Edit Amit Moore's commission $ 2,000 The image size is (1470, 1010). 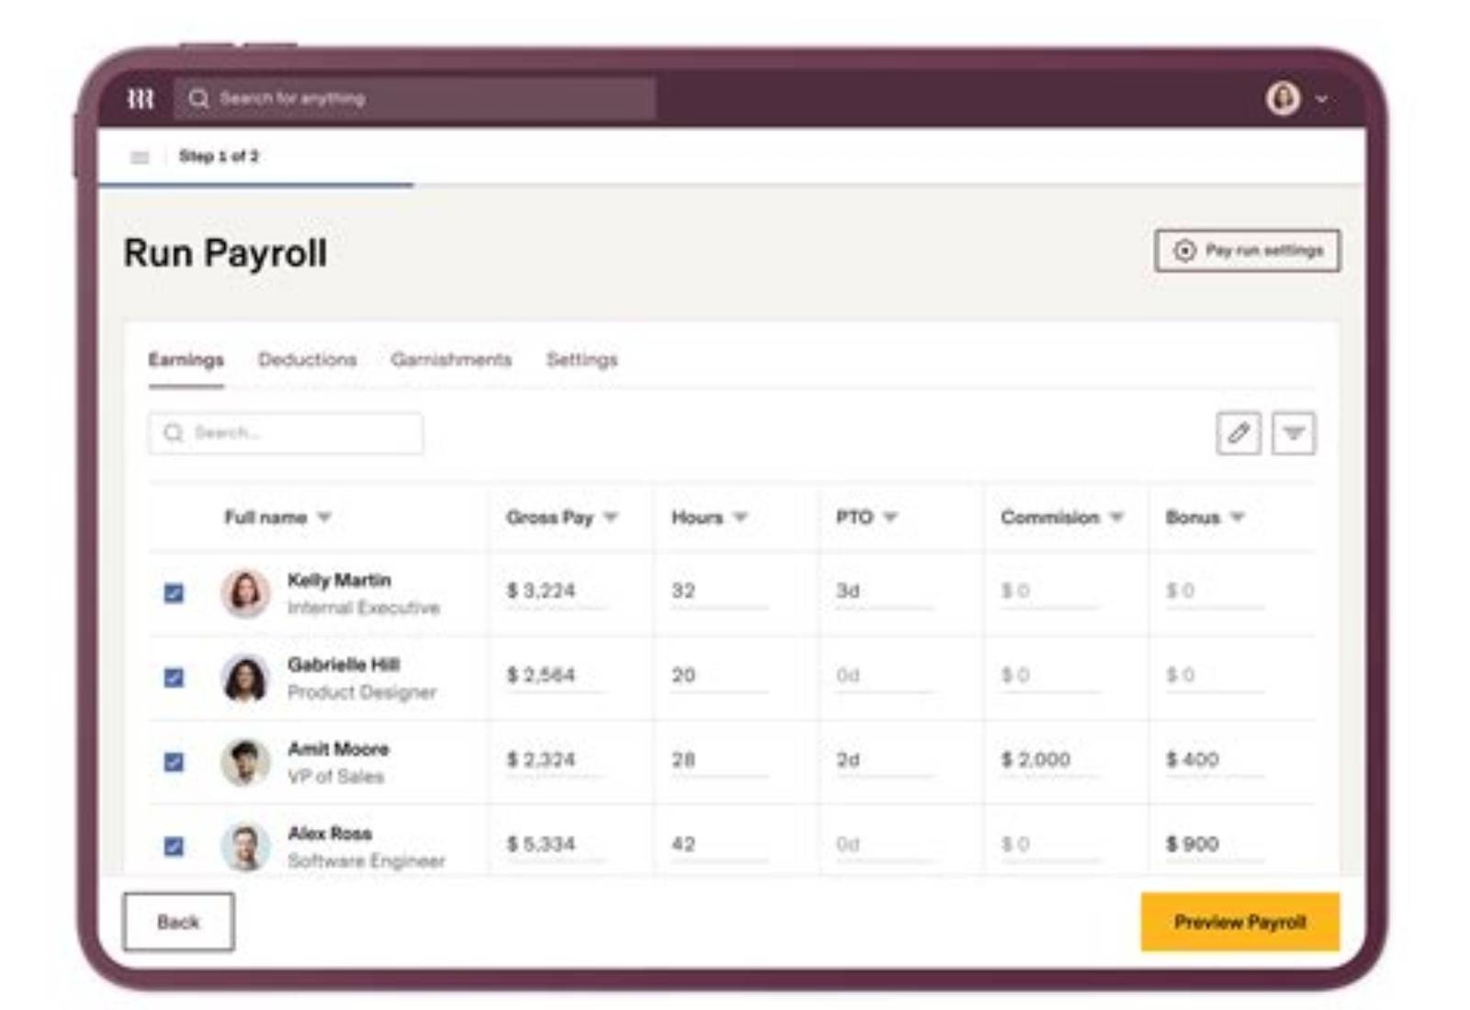point(1049,761)
